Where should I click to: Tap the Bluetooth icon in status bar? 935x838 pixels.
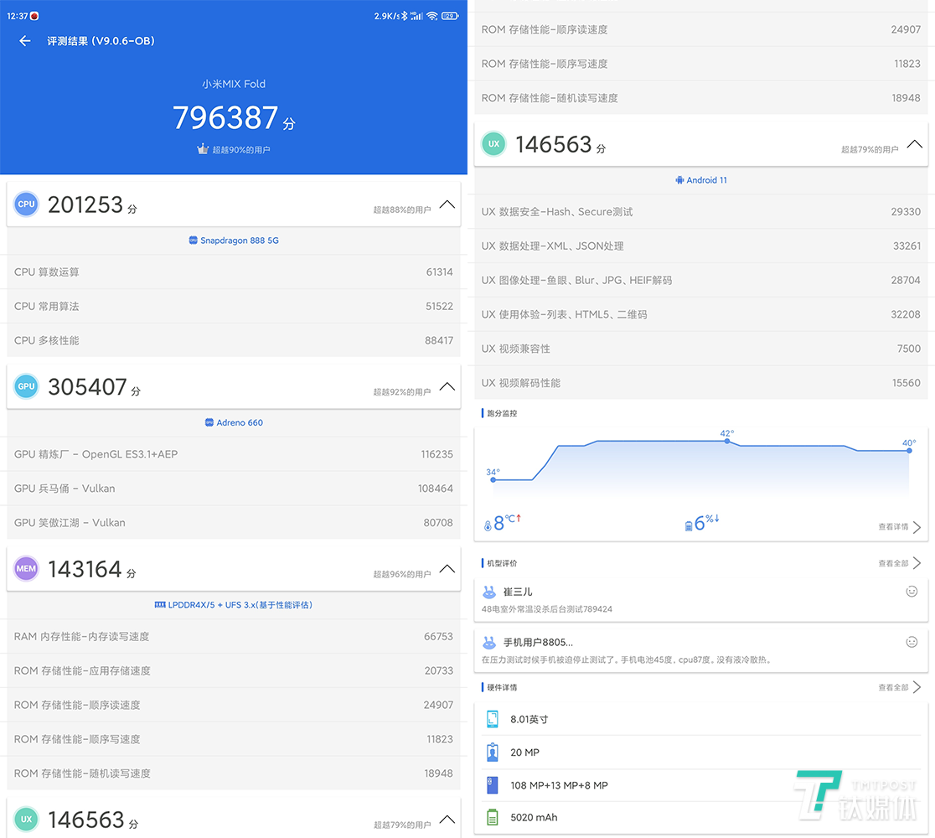[x=404, y=16]
